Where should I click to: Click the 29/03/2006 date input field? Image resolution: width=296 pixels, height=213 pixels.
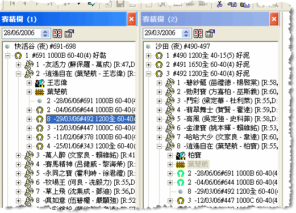click(162, 33)
